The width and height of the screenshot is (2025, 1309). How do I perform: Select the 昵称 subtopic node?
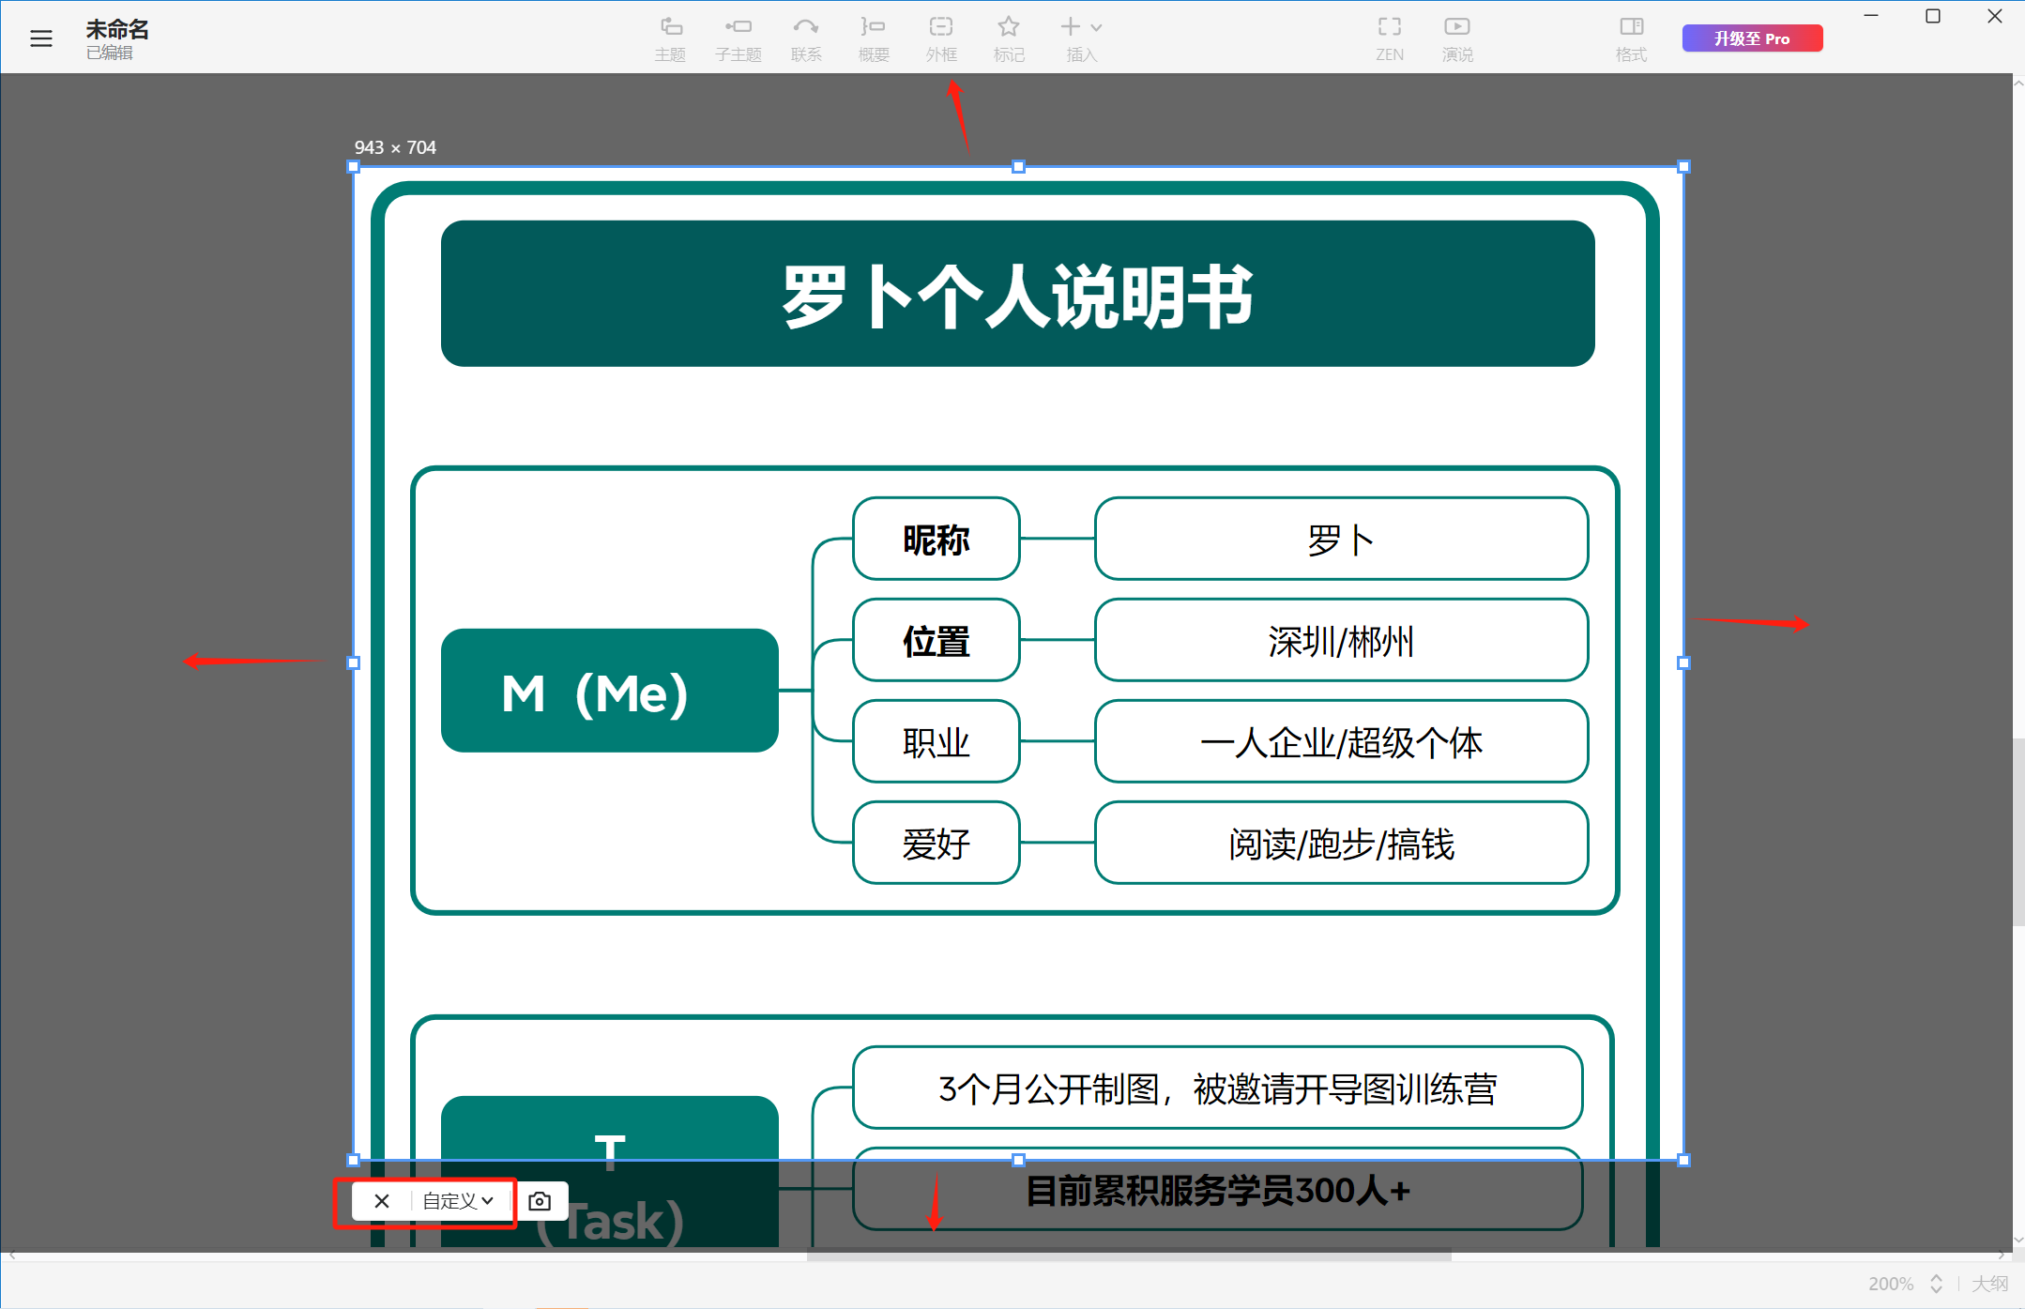[x=936, y=539]
